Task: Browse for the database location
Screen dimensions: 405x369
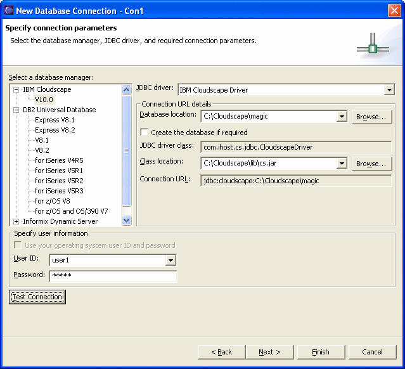Action: (371, 117)
